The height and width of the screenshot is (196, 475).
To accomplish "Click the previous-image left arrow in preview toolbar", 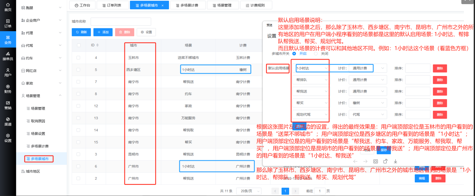I will [x=355, y=161].
